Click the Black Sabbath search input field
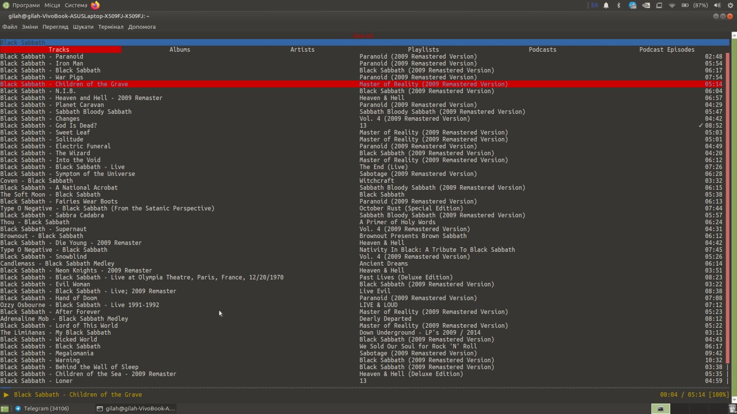 coord(364,43)
